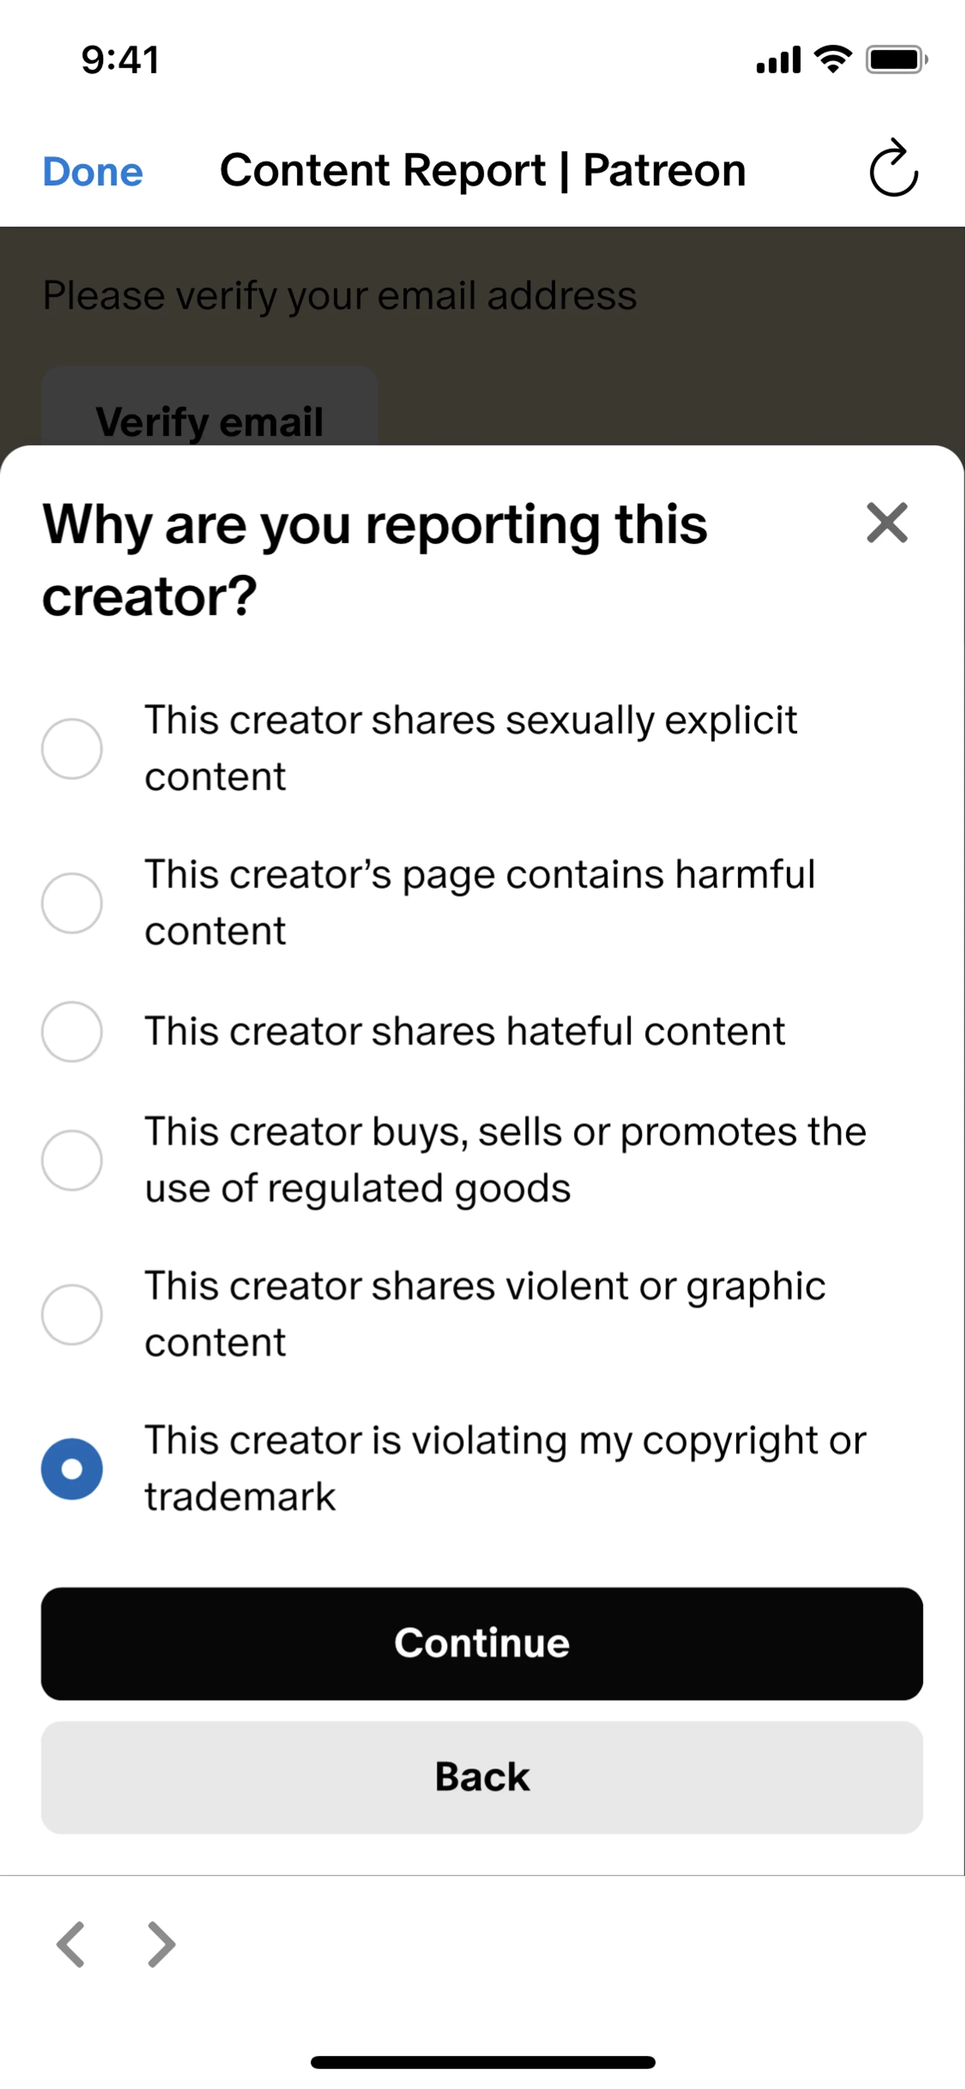
Task: Tap the 9:41 status clock
Action: 120,60
